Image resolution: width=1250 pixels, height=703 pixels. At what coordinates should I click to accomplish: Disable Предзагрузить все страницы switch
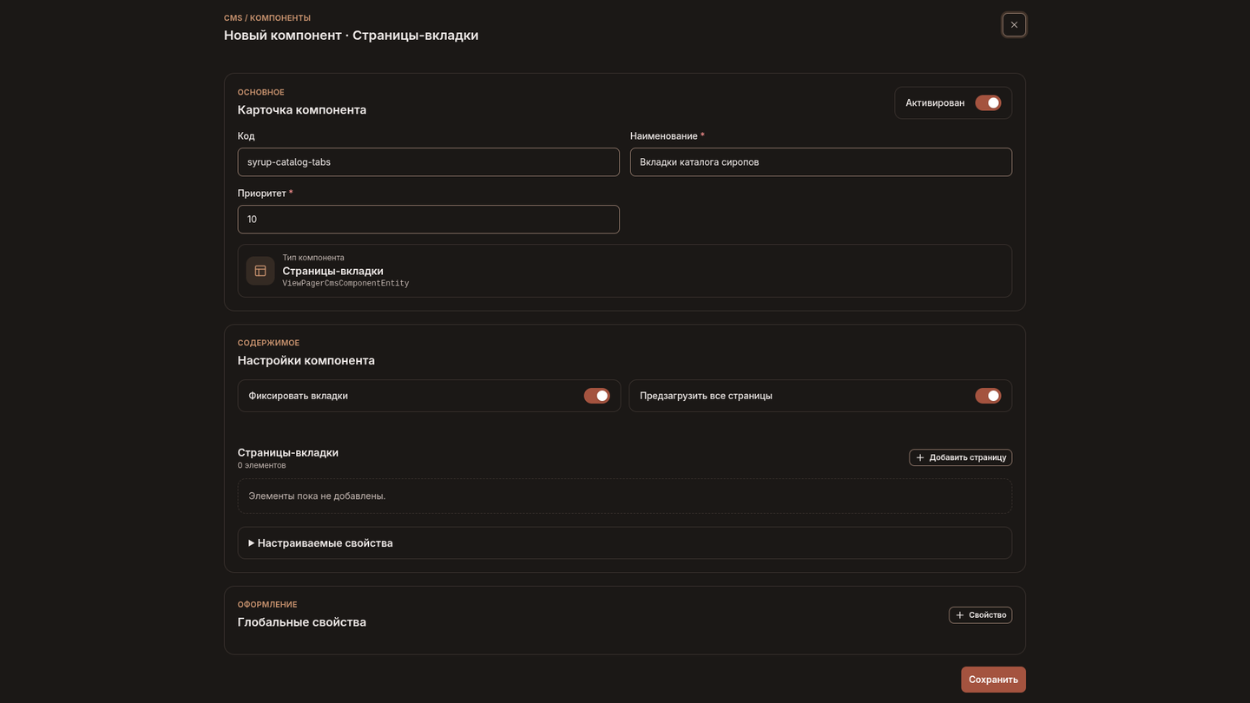[988, 396]
